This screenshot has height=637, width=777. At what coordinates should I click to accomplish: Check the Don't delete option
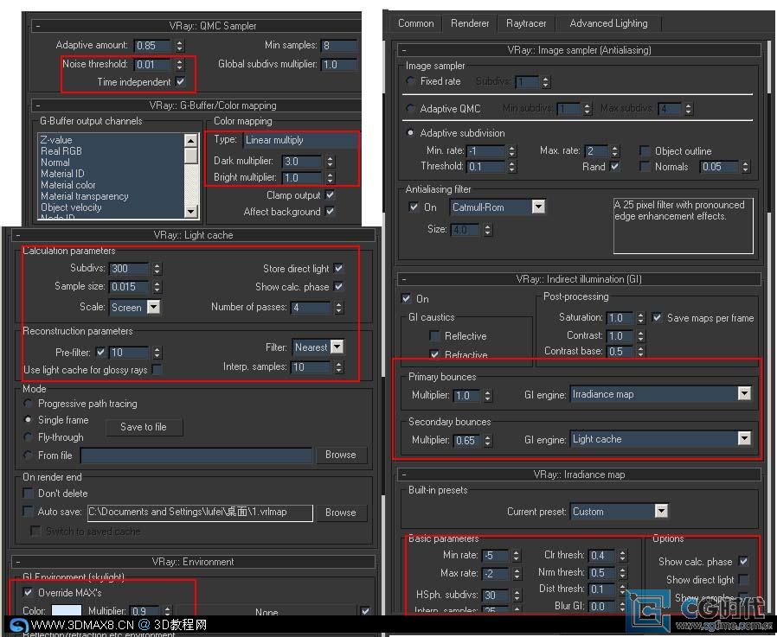(29, 493)
